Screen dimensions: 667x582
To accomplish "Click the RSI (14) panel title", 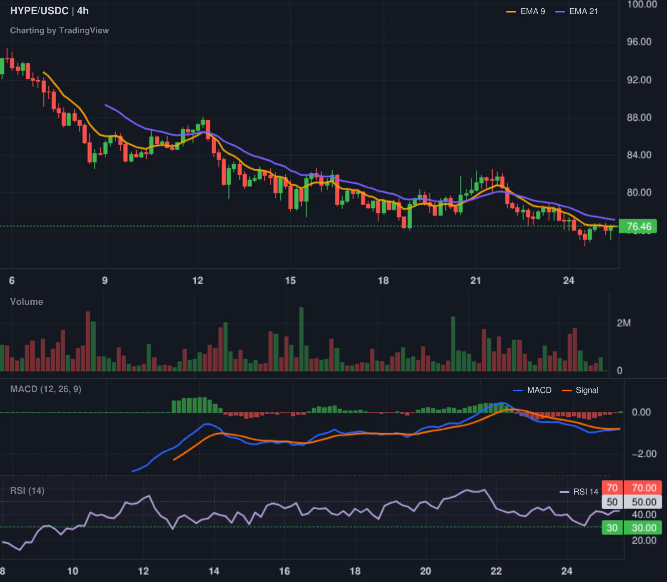I will coord(27,490).
